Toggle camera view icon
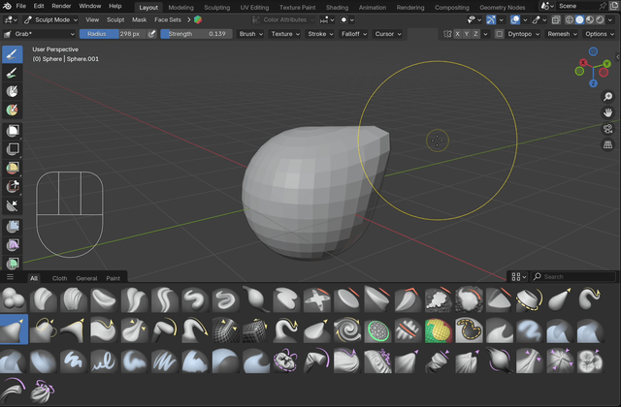The image size is (621, 407). 607,129
